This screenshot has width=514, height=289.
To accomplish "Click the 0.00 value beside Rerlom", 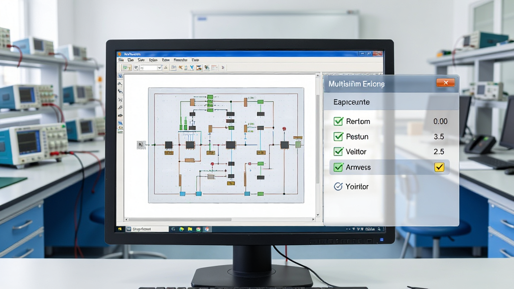I will click(440, 121).
